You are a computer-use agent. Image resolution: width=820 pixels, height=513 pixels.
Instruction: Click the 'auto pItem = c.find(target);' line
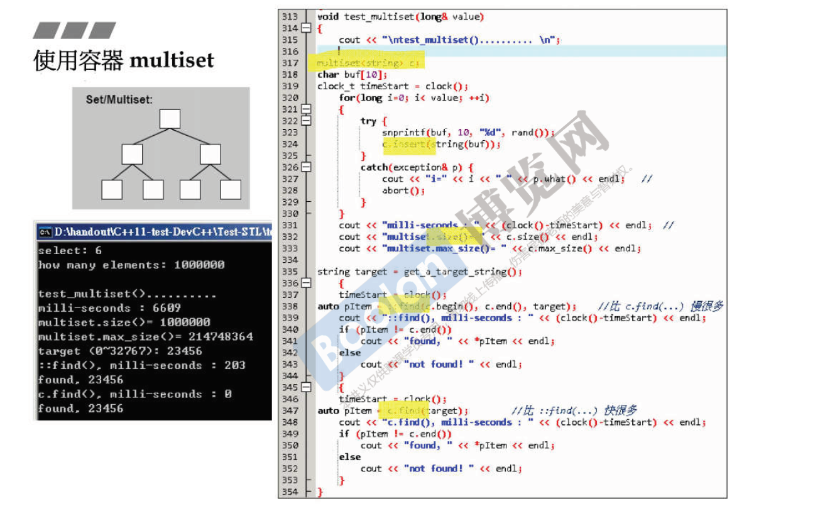coord(393,411)
